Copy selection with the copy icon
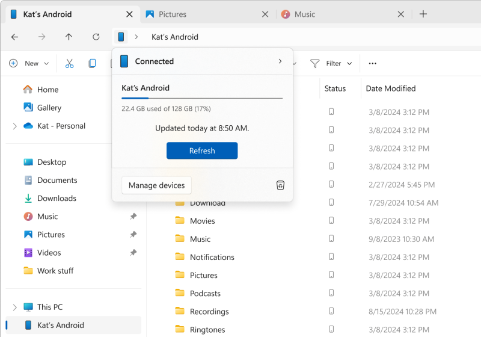 tap(92, 63)
